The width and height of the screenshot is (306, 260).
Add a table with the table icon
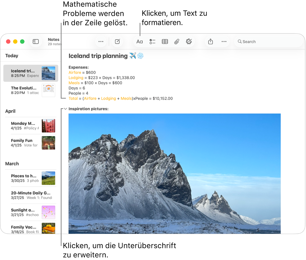[x=165, y=42]
